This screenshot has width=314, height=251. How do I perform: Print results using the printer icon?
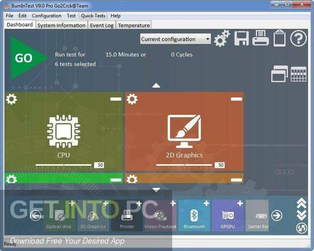(261, 38)
